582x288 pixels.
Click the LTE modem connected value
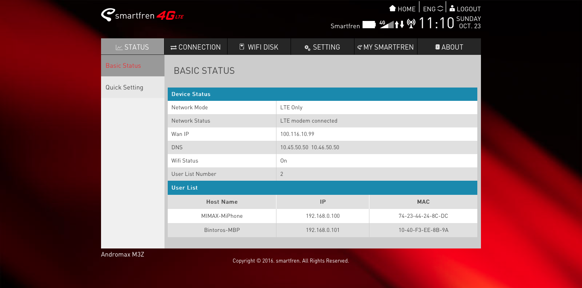pos(309,121)
